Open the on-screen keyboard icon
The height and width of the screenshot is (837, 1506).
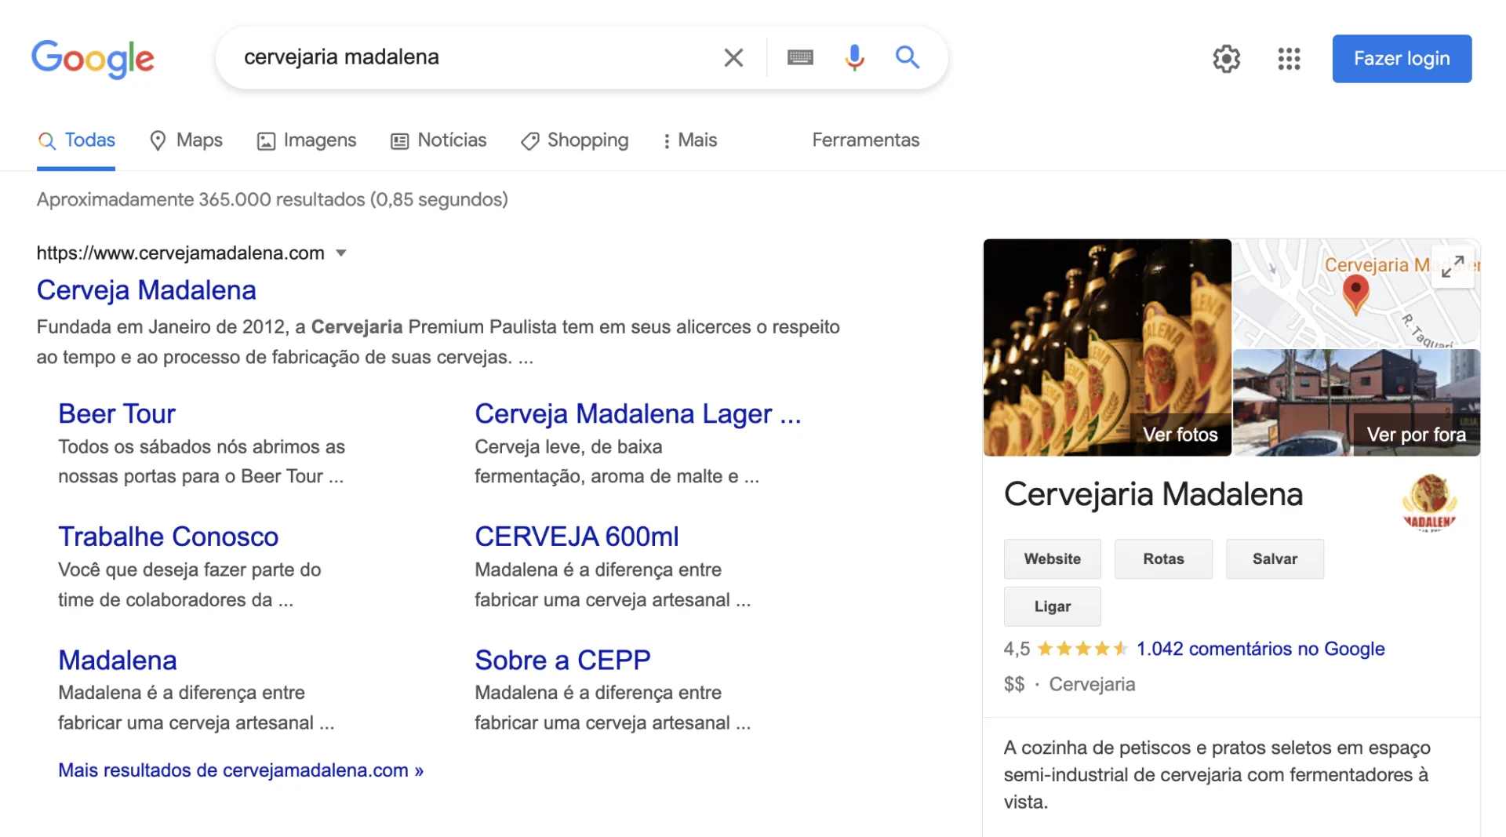(800, 57)
